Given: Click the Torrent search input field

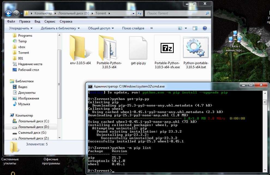Looking at the screenshot, I should (x=175, y=13).
